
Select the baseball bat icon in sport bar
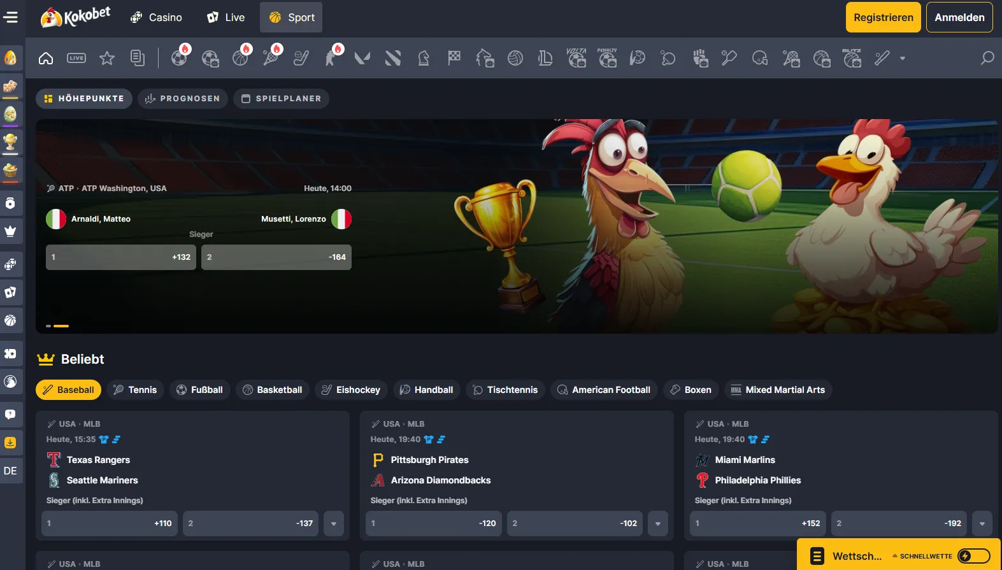[x=882, y=58]
